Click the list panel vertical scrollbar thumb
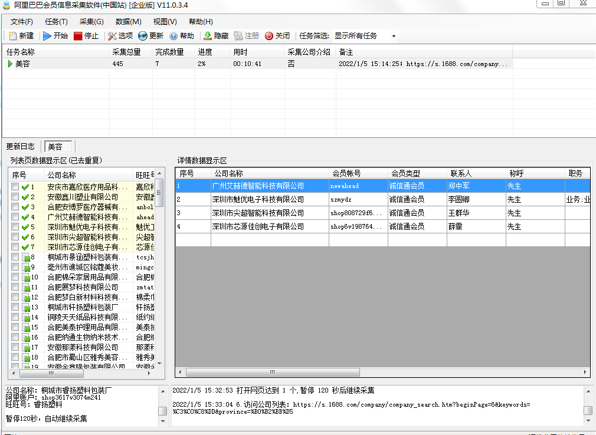Viewport: 596px width, 435px height. pyautogui.click(x=159, y=192)
